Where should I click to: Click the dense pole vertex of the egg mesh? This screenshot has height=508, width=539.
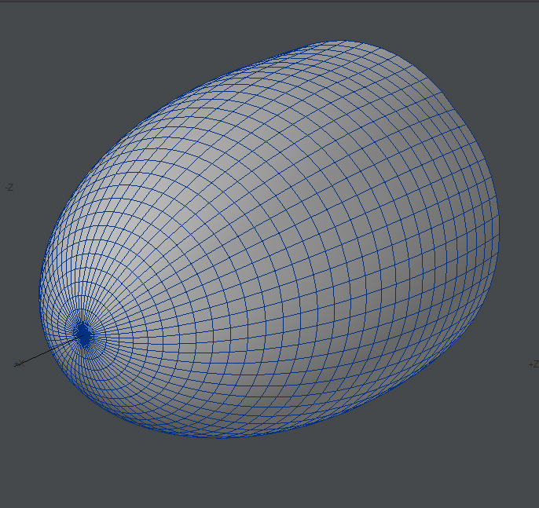(x=82, y=335)
